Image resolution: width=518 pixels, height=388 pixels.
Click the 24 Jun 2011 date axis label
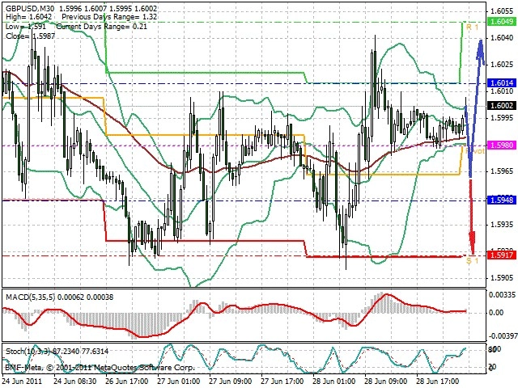(23, 382)
